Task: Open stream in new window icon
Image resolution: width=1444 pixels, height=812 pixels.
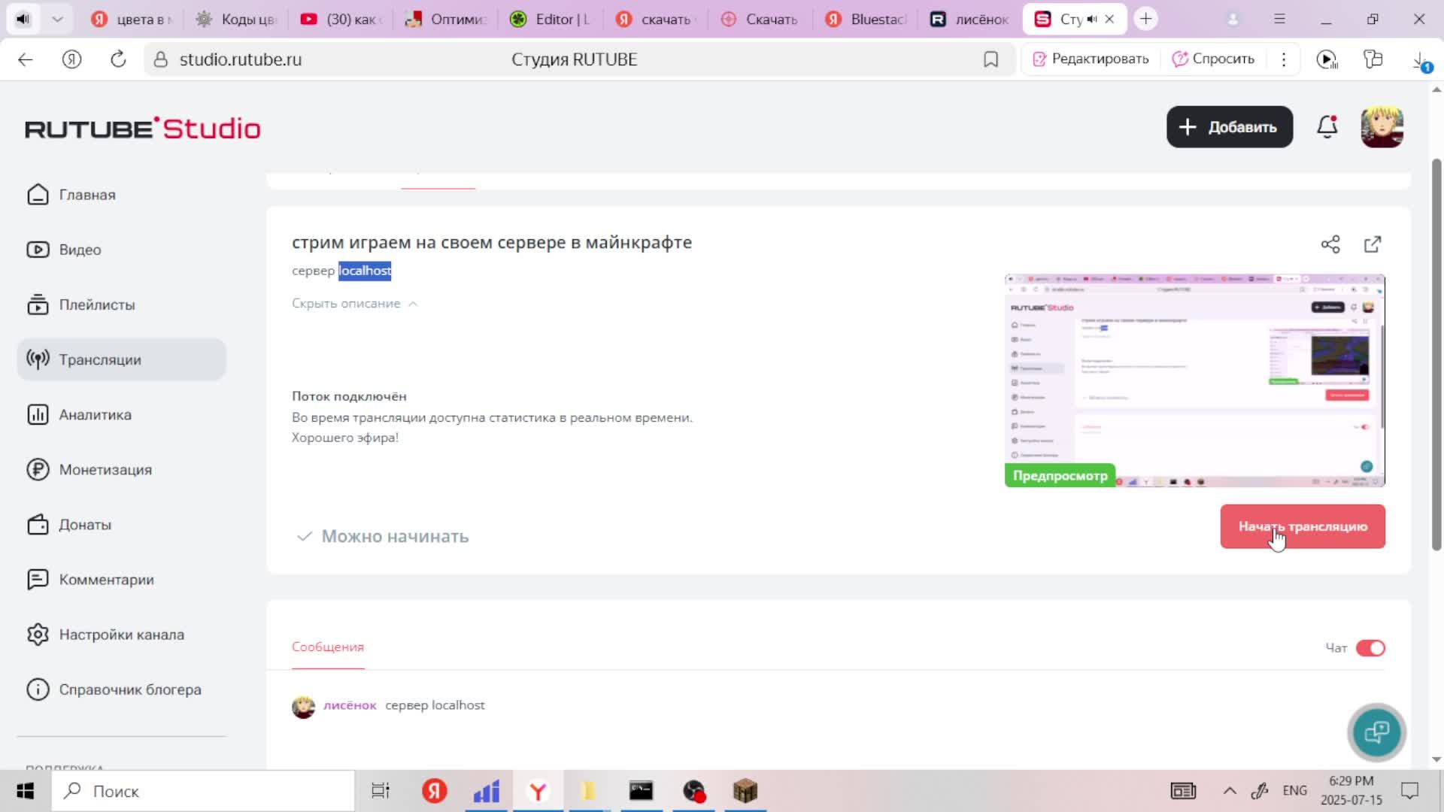Action: [x=1373, y=244]
